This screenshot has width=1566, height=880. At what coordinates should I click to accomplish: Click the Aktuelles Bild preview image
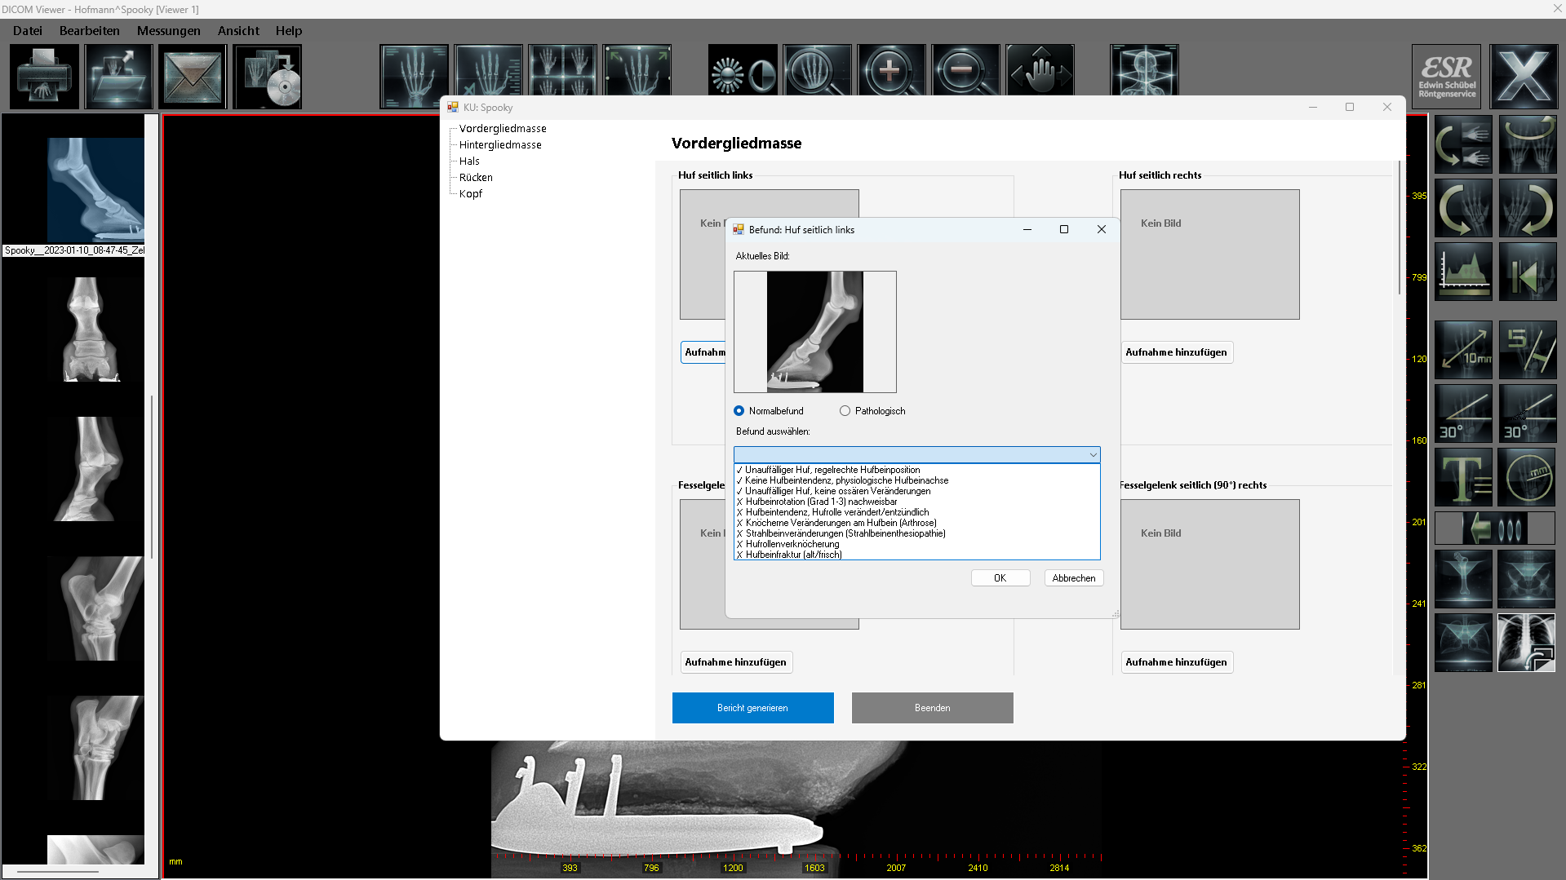click(x=814, y=332)
